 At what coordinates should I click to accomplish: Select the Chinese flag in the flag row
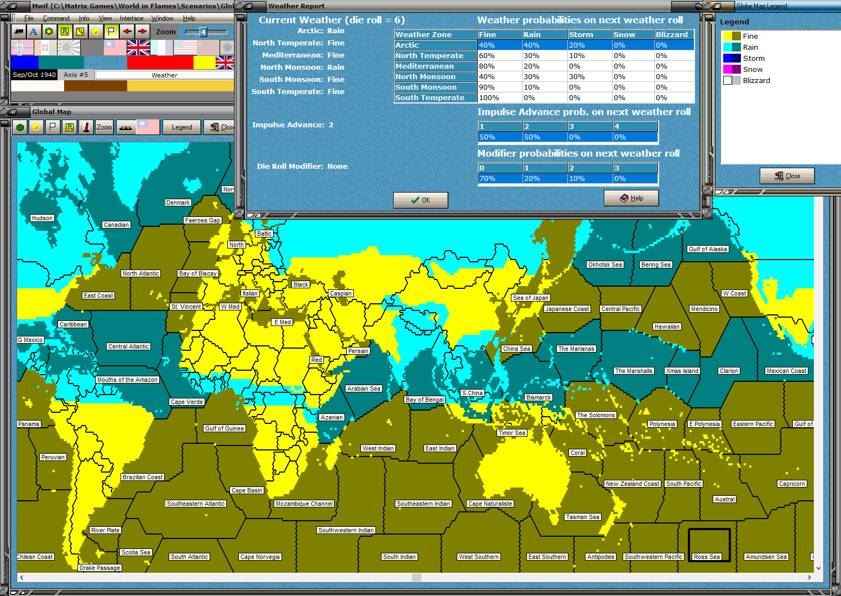[x=115, y=48]
